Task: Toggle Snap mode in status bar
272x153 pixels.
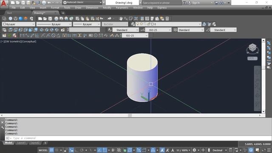Action: (x=57, y=150)
